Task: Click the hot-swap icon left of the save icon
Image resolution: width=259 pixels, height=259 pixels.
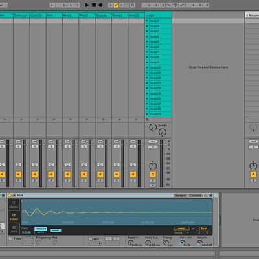Action: click(206, 196)
